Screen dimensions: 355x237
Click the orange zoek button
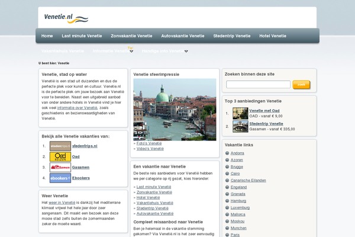(x=301, y=85)
